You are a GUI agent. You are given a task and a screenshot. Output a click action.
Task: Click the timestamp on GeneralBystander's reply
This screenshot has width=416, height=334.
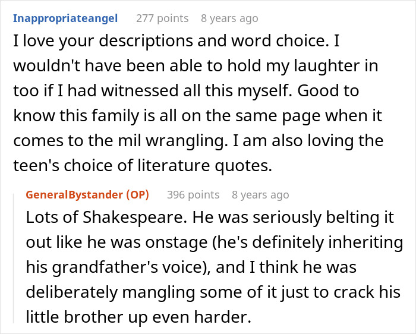click(x=260, y=195)
